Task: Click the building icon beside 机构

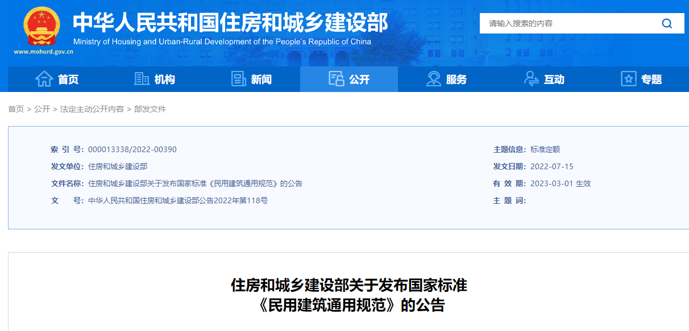Action: pos(142,79)
